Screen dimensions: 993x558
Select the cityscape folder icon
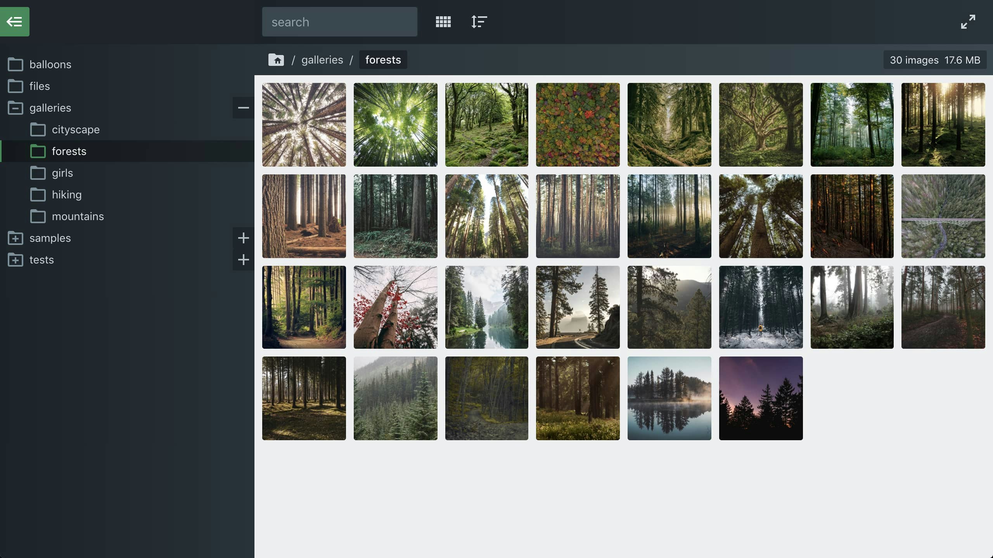[x=38, y=129]
